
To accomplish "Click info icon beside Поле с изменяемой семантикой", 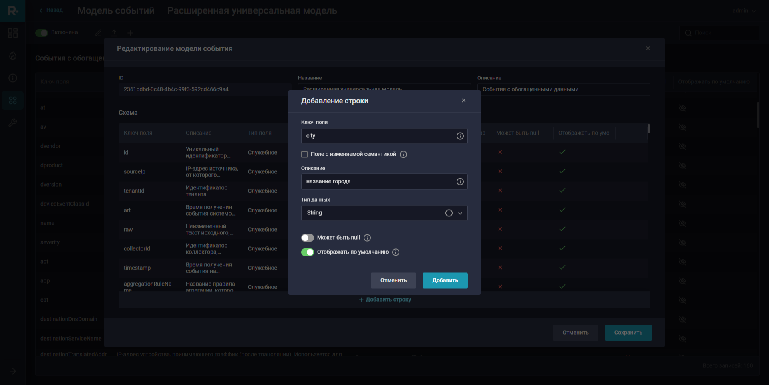I will (x=403, y=155).
